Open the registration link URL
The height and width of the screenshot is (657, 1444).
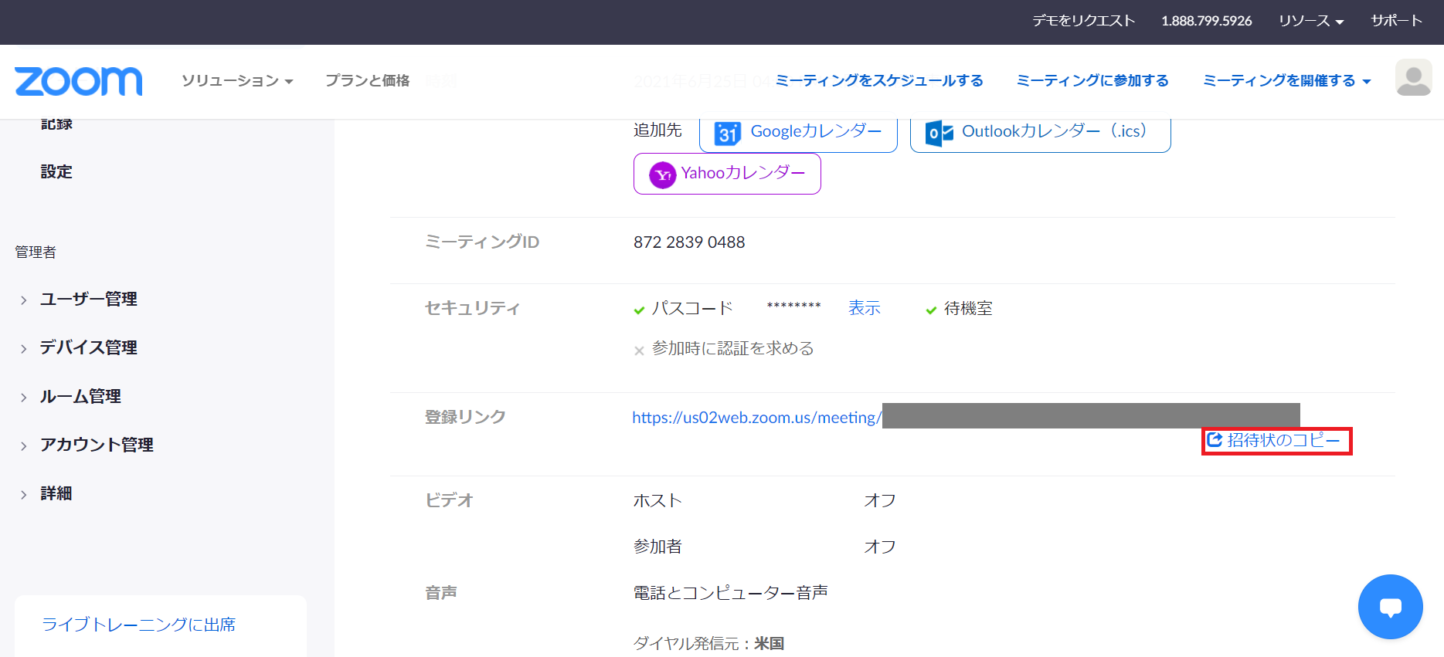coord(756,418)
